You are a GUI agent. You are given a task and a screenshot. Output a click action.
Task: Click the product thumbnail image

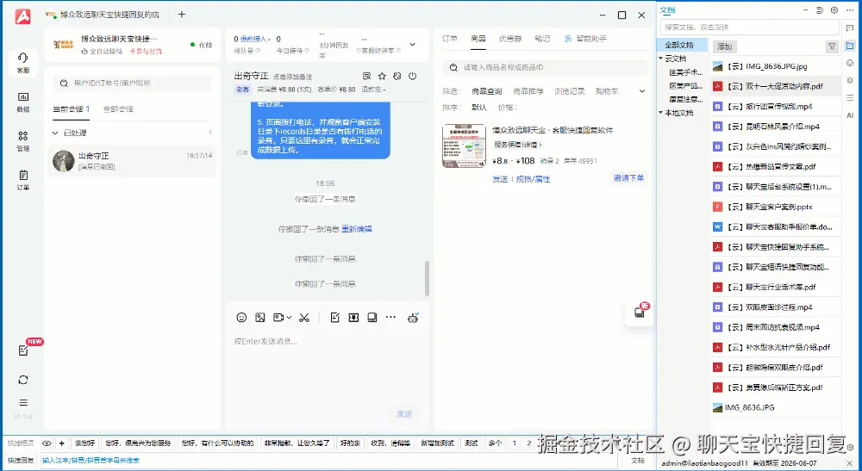(464, 146)
